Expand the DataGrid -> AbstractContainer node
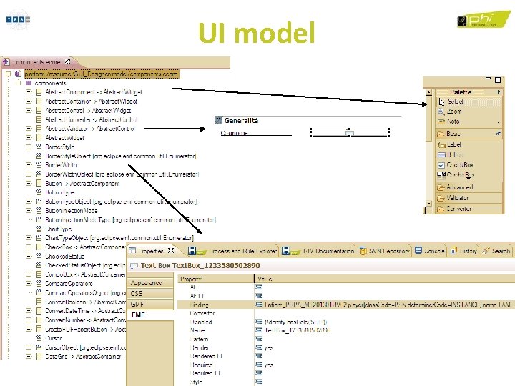 click(x=29, y=357)
